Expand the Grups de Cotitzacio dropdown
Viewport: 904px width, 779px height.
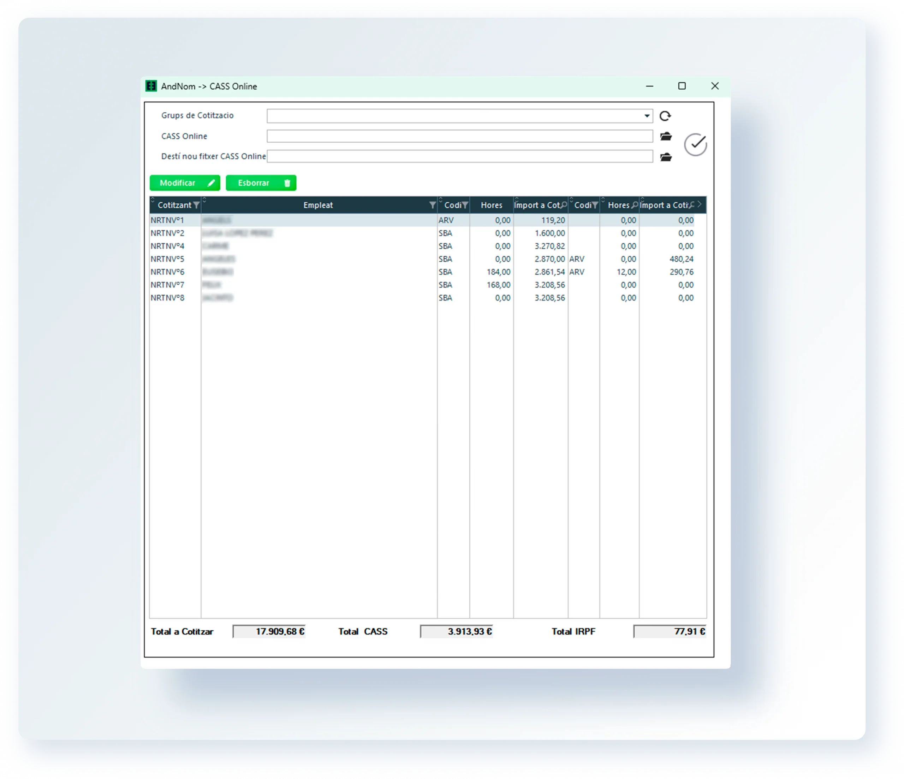(647, 116)
